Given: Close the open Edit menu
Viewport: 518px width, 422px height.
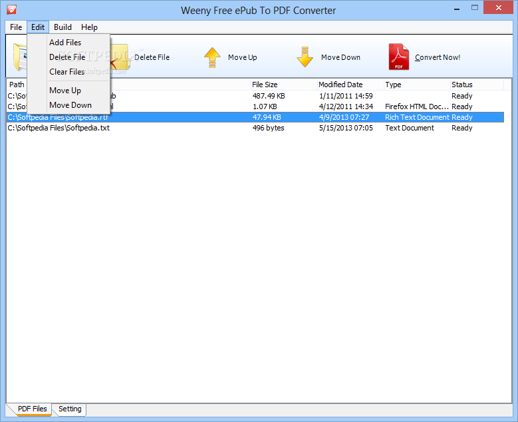Looking at the screenshot, I should [38, 27].
